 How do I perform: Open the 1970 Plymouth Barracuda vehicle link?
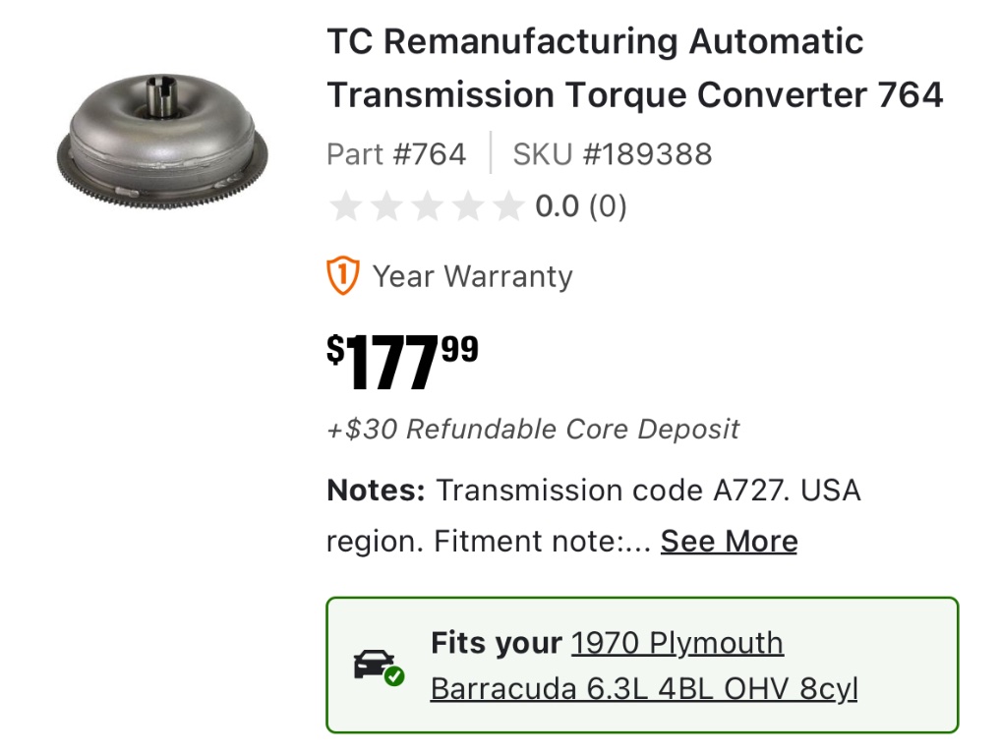point(644,667)
